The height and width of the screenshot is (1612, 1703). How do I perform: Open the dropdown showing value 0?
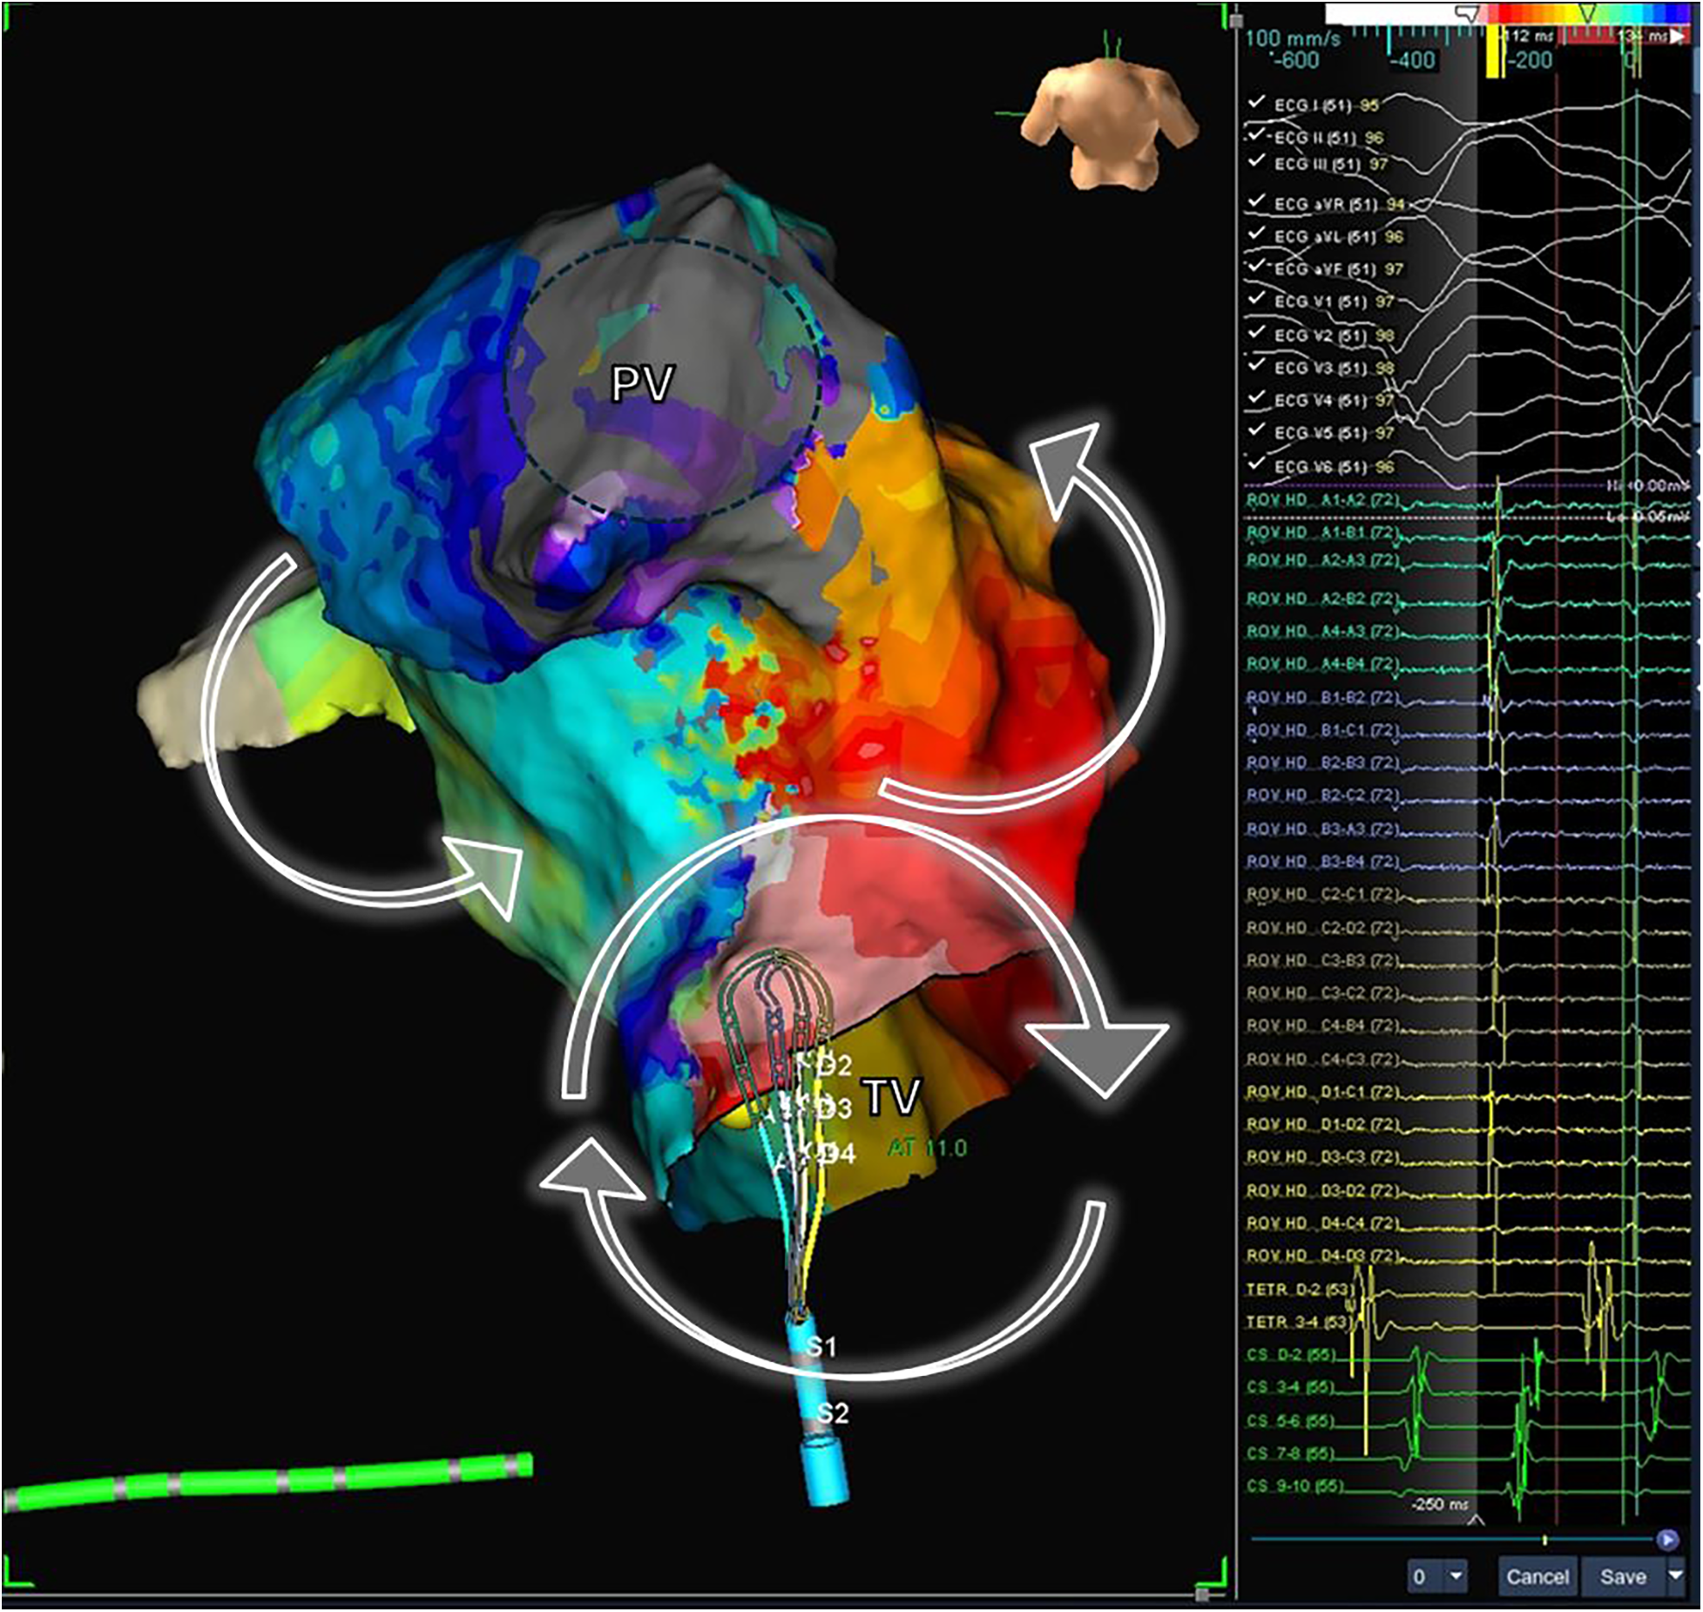(1456, 1576)
